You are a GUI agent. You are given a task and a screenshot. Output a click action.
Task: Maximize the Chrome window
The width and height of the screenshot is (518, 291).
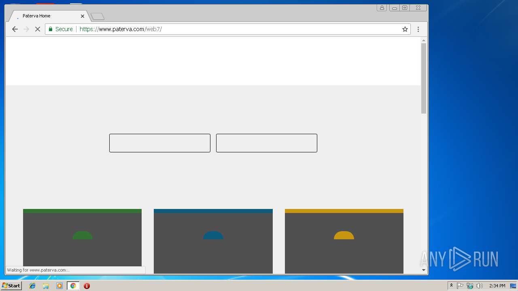pyautogui.click(x=404, y=8)
